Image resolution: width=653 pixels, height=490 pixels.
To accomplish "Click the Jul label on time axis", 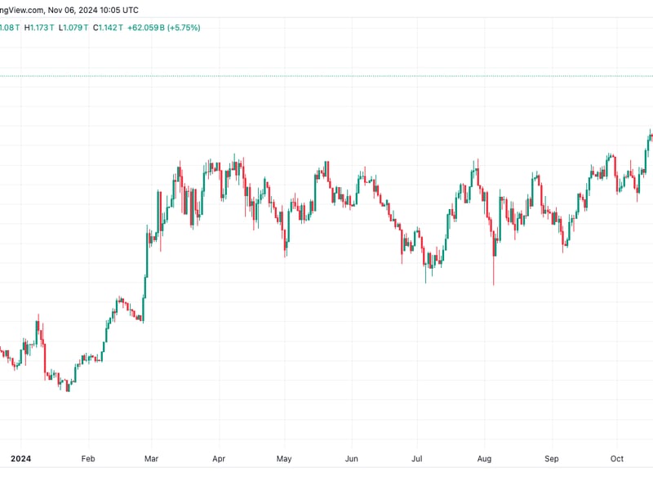I will click(416, 459).
